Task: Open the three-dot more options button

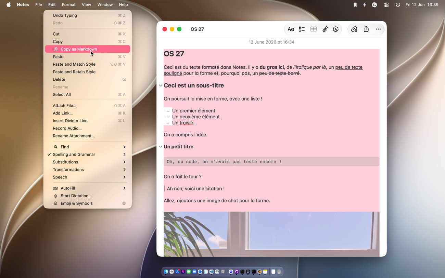Action: 378,29
